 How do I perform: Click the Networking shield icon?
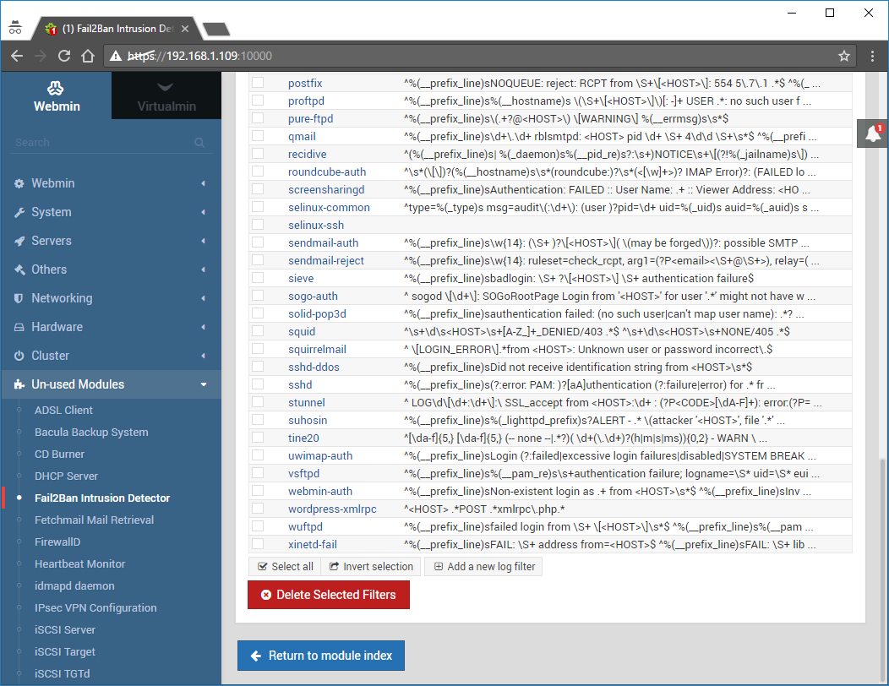click(x=19, y=298)
